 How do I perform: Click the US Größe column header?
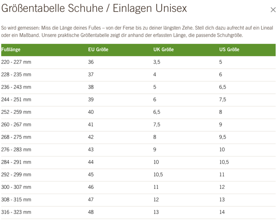(229, 50)
